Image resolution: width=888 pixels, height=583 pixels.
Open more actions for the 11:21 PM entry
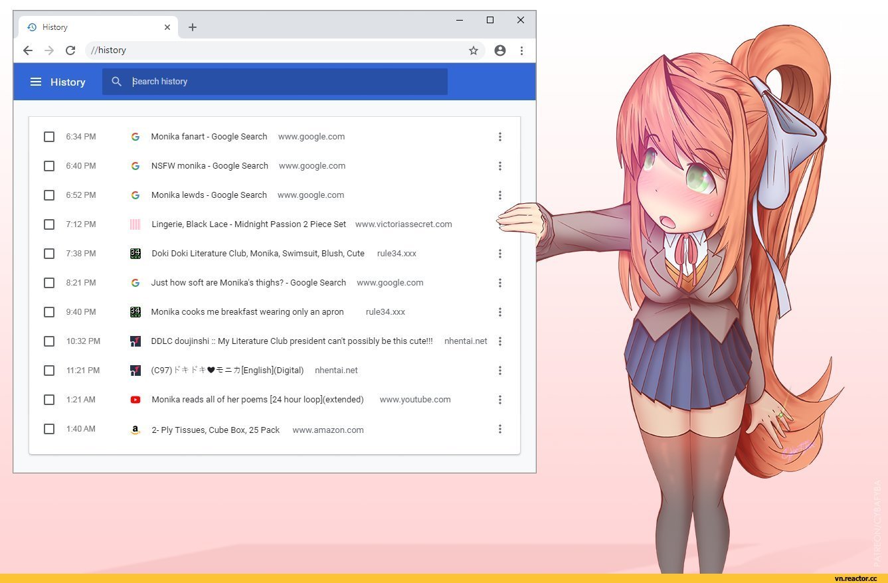tap(500, 371)
